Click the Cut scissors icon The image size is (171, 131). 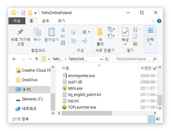click(x=63, y=29)
